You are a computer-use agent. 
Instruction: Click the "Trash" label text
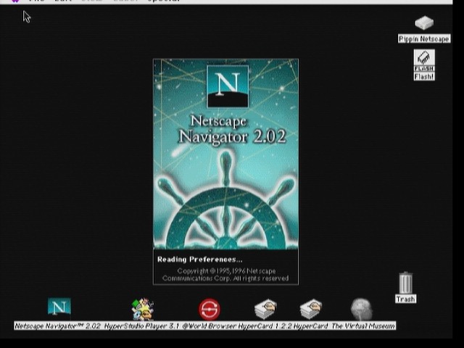tap(406, 299)
